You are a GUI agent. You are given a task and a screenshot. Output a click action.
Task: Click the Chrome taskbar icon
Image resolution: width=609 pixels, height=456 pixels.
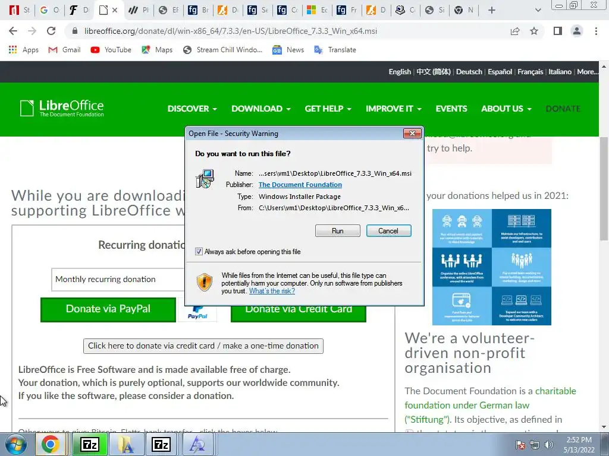point(51,444)
